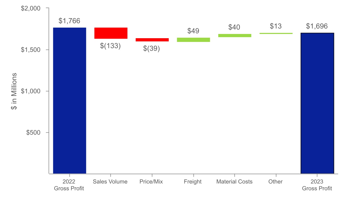Click the $40 data label

pos(234,27)
